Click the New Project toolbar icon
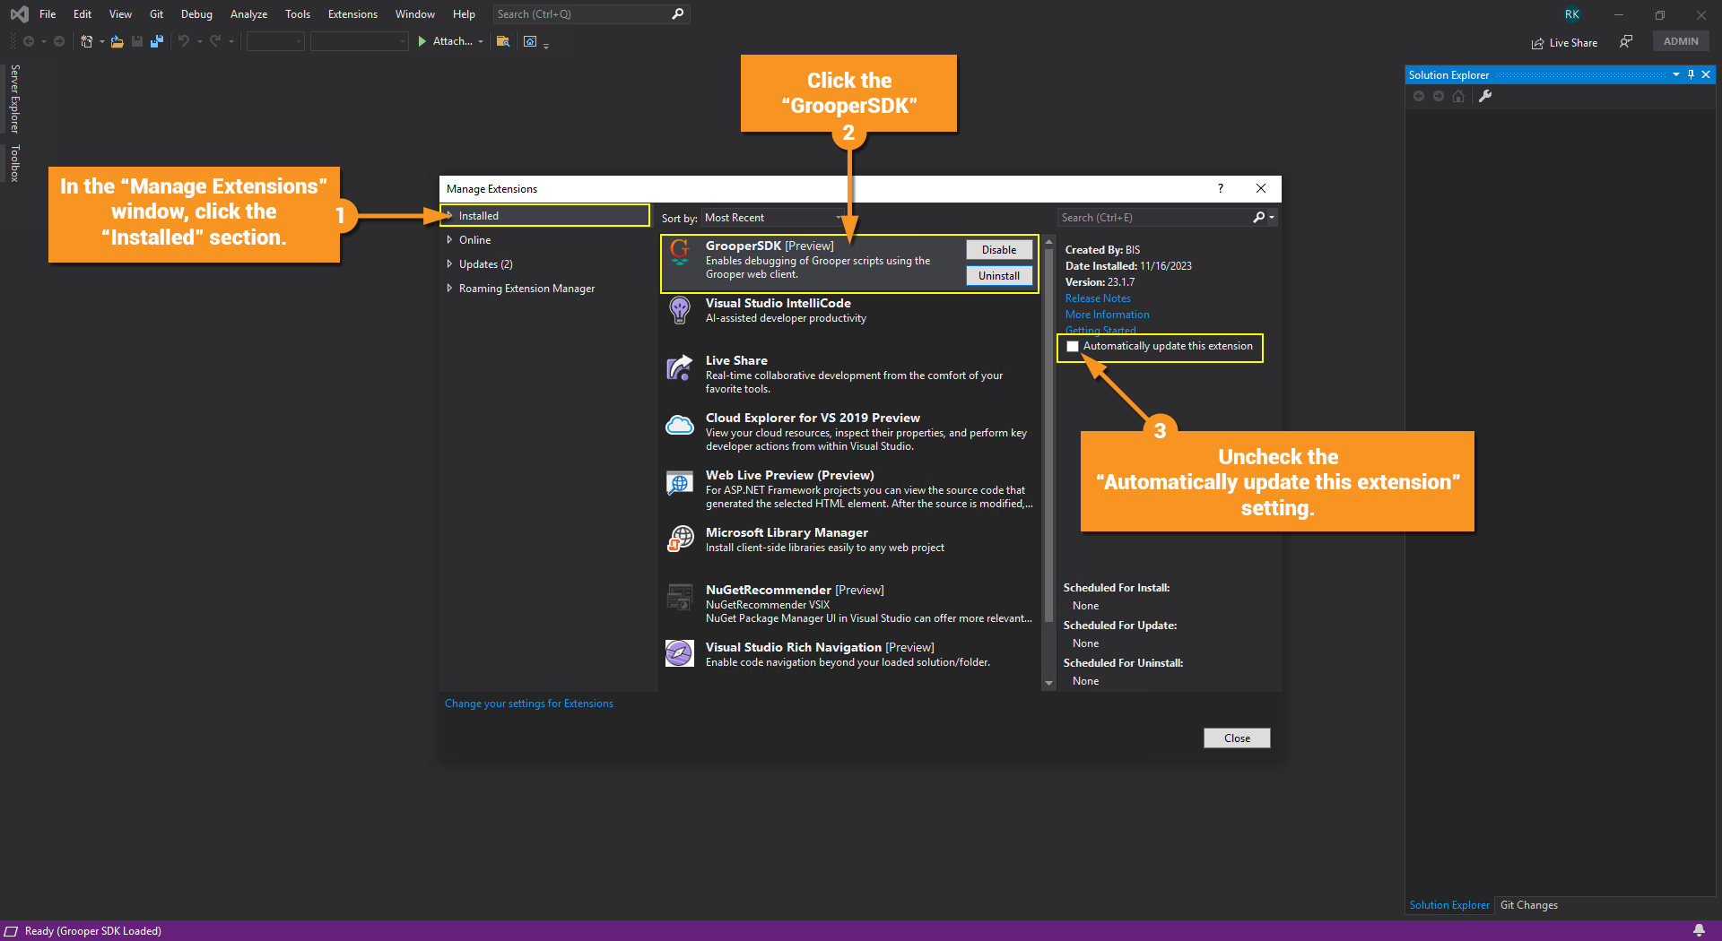 (86, 41)
